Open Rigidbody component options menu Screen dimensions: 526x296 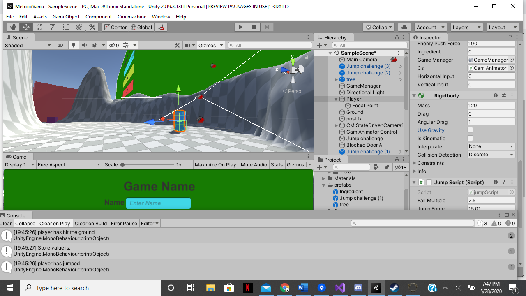[x=512, y=95]
